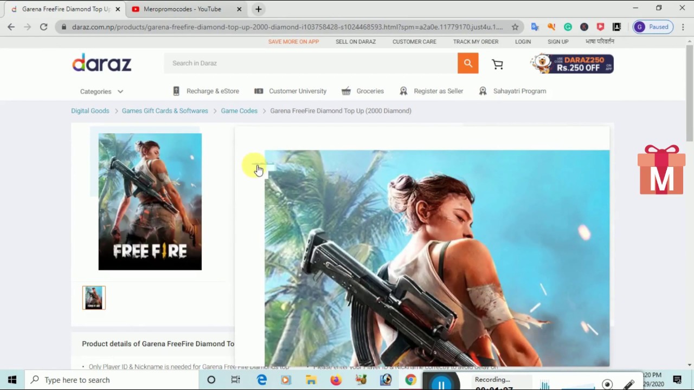Change language via Nepali text link
This screenshot has width=694, height=390.
(600, 41)
